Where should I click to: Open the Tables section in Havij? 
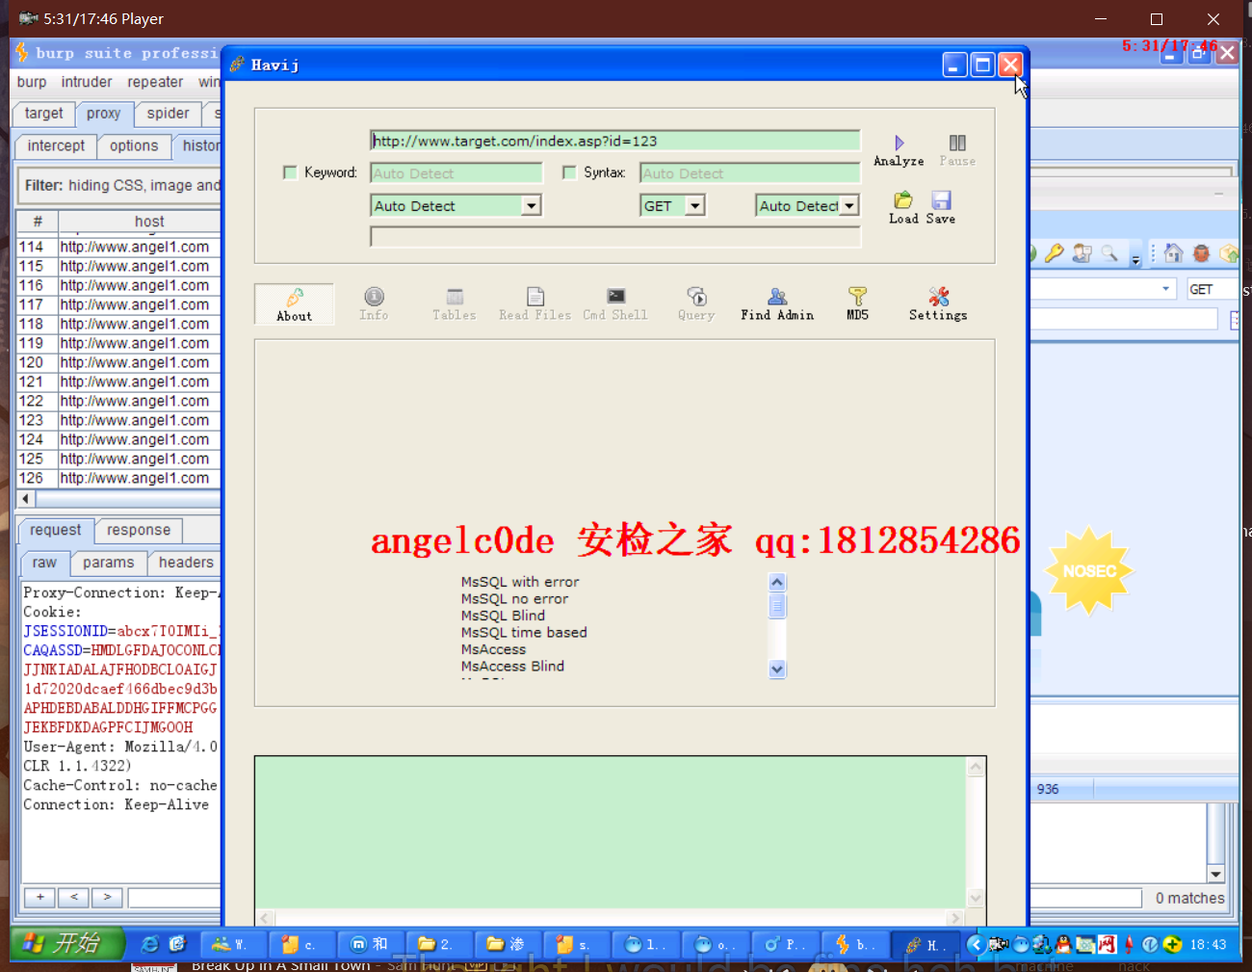pos(455,304)
